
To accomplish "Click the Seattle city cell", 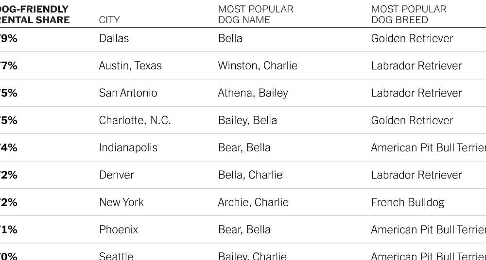I will [116, 256].
